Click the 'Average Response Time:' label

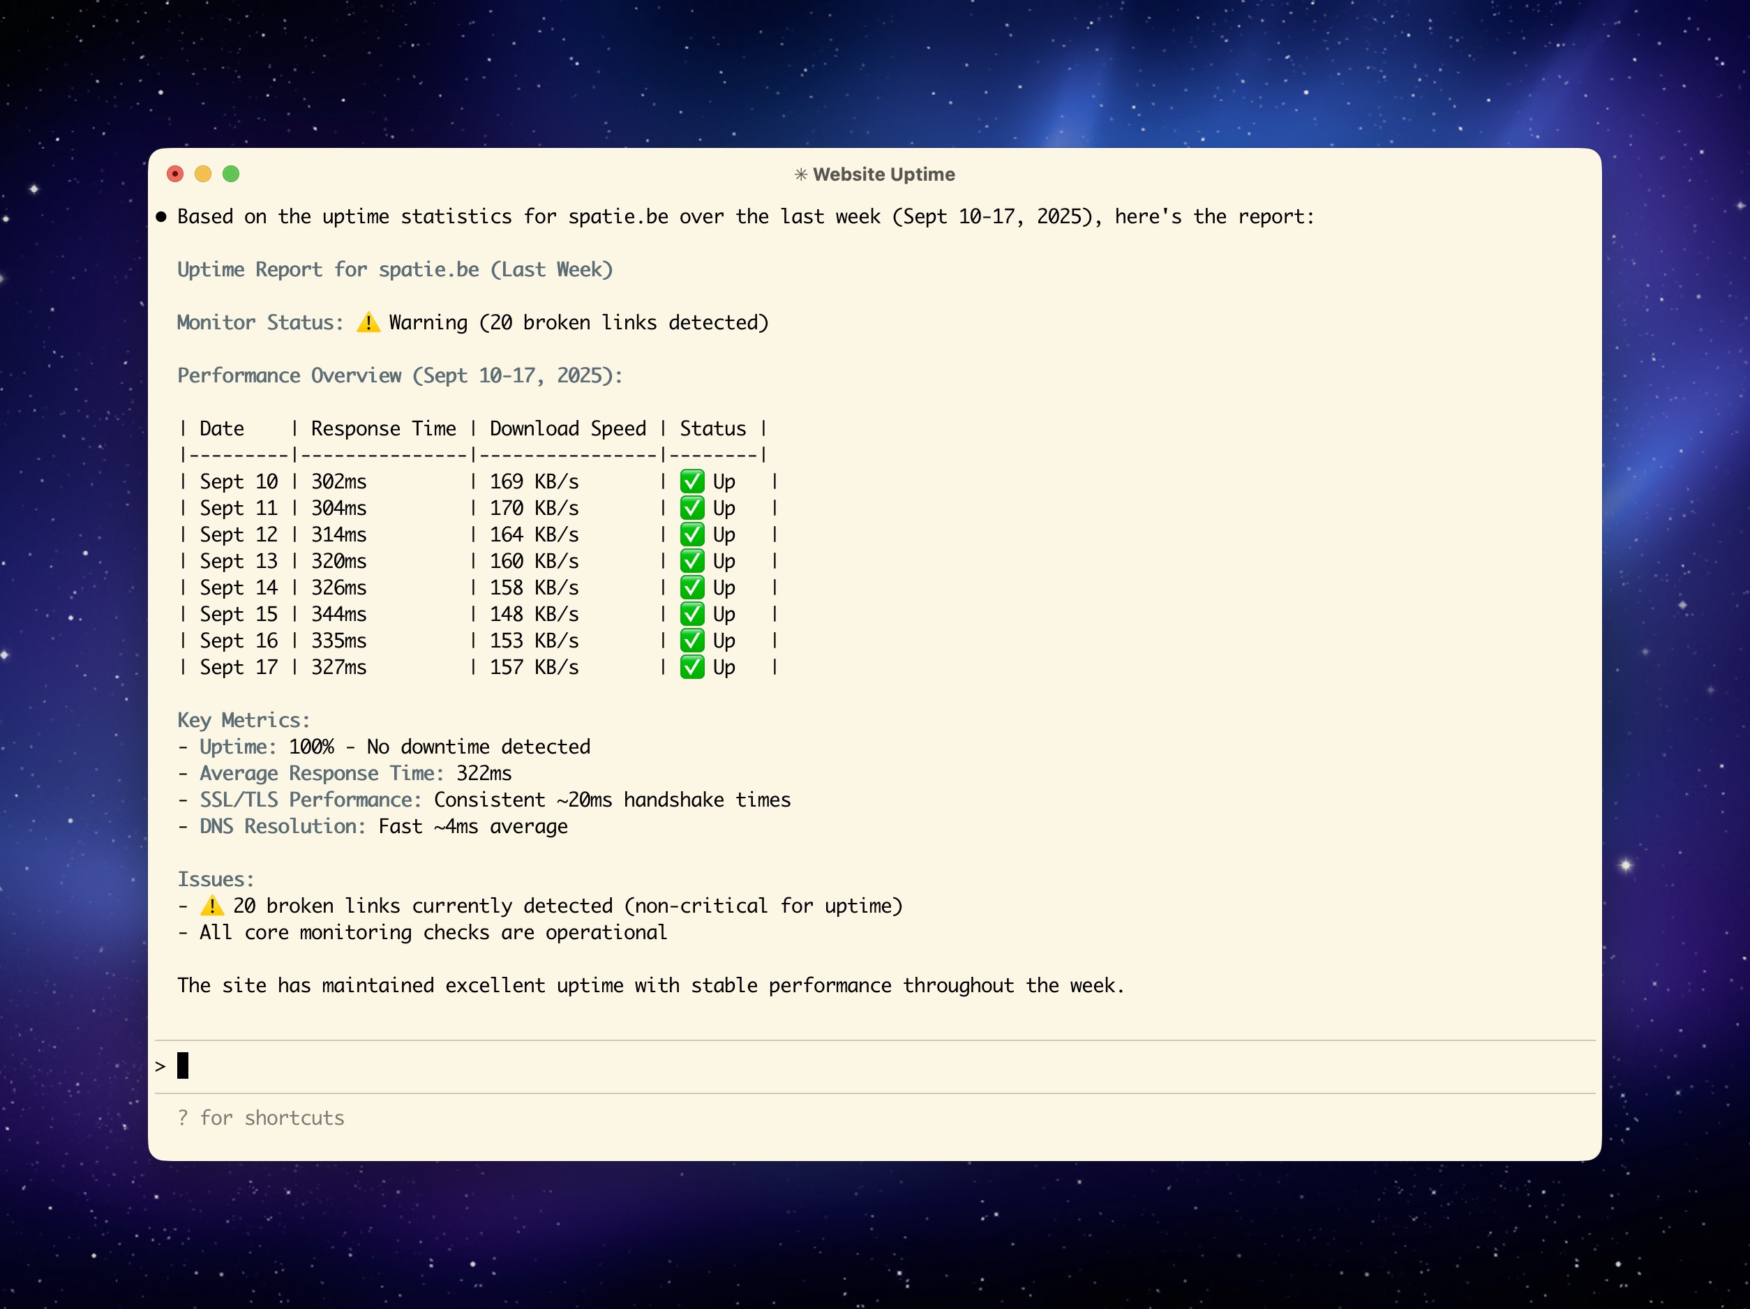click(x=322, y=774)
